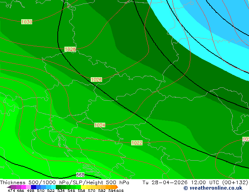Screen dimensions: 249x192
Task: Select the dark green 534 legend swatch
Action: pos(58,187)
